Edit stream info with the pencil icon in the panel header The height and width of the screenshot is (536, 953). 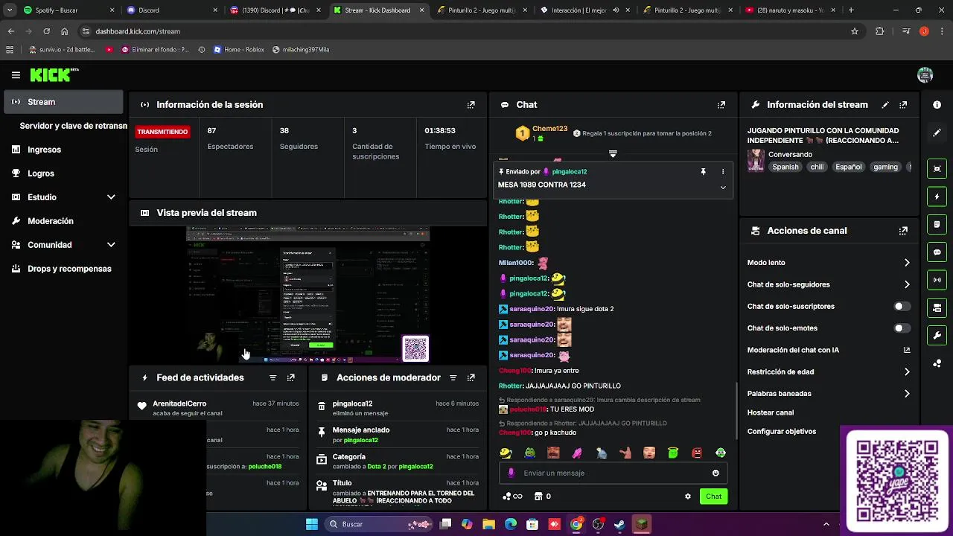pyautogui.click(x=885, y=105)
